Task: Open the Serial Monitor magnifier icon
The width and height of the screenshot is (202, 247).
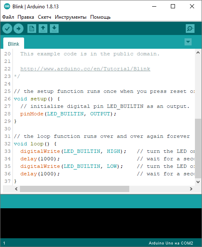Action: pyautogui.click(x=190, y=28)
